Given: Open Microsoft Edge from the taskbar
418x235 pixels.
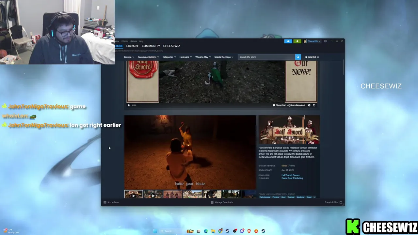Looking at the screenshot, I should tap(206, 231).
